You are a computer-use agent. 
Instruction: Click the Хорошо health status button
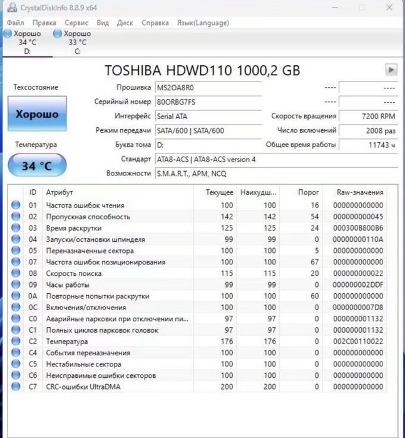37,113
